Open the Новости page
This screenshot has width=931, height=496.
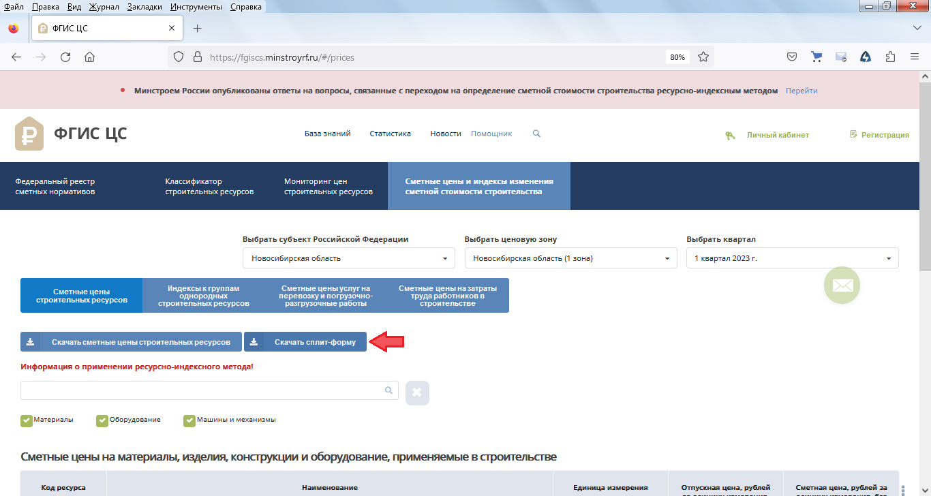click(x=446, y=134)
